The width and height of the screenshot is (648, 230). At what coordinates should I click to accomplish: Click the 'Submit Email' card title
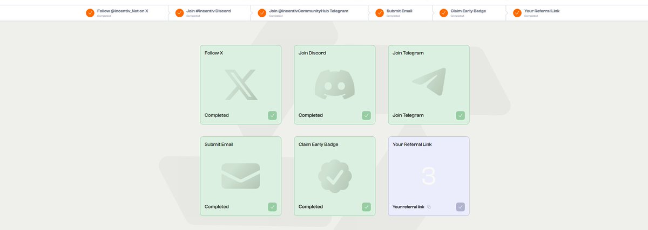(219, 144)
